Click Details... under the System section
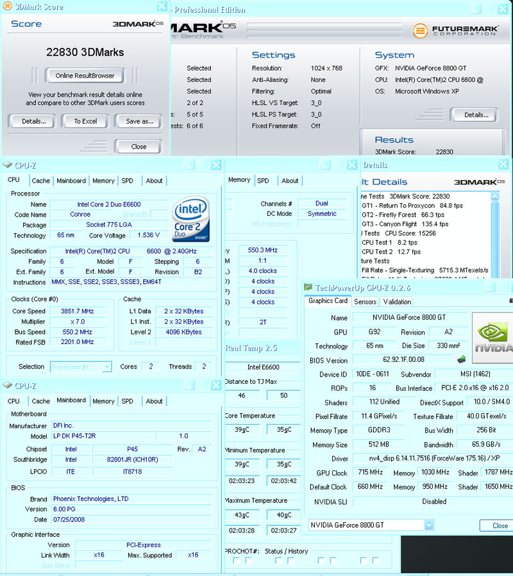Image resolution: width=513 pixels, height=576 pixels. (x=476, y=115)
